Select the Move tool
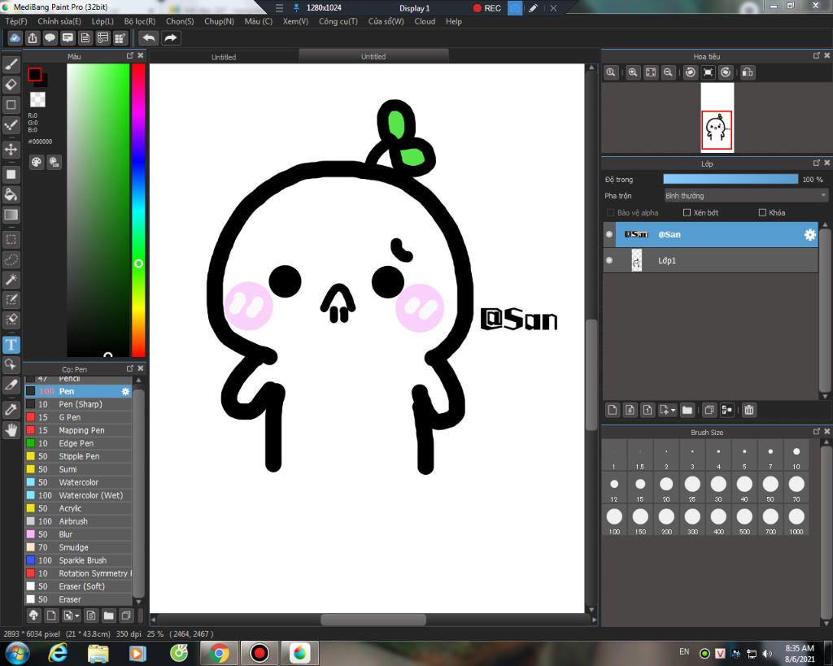 pyautogui.click(x=11, y=150)
